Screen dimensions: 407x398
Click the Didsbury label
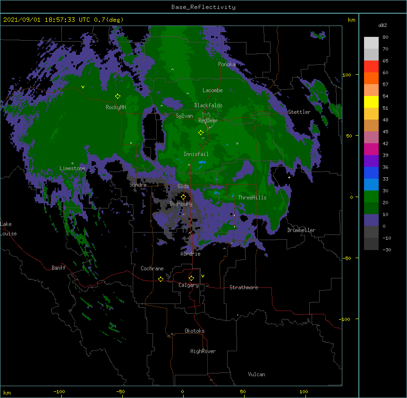pyautogui.click(x=181, y=204)
